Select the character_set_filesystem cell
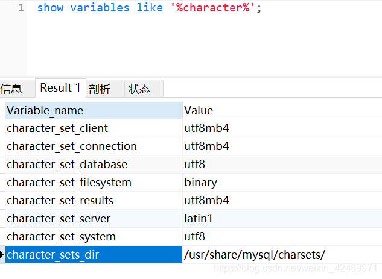Viewport: 382px width, 279px height. [x=94, y=183]
